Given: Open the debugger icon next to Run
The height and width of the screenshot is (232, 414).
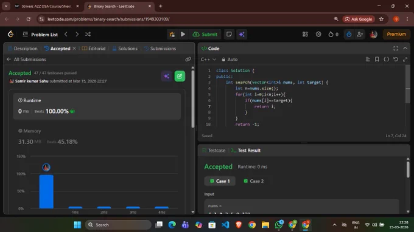Looking at the screenshot, I should pos(172,34).
